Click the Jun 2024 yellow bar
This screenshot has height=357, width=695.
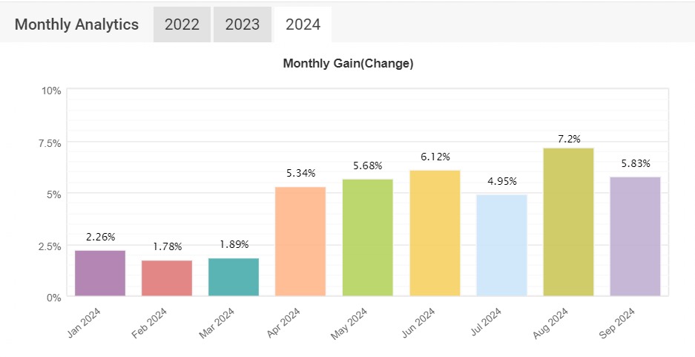tap(434, 233)
